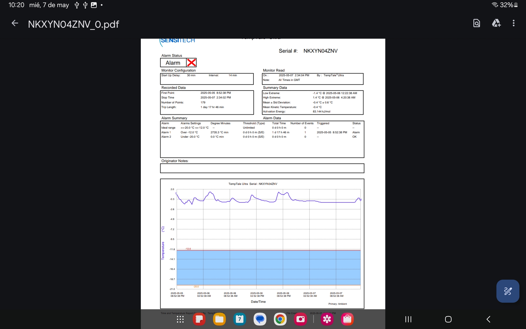Tap the Home navigation button
Viewport: 526px width, 329px height.
click(x=448, y=319)
